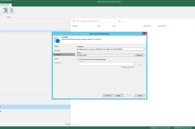This screenshot has height=129, width=195.
Task: Click 'ENTERPRISE PLUS EDITION' status text
Action: (183, 128)
